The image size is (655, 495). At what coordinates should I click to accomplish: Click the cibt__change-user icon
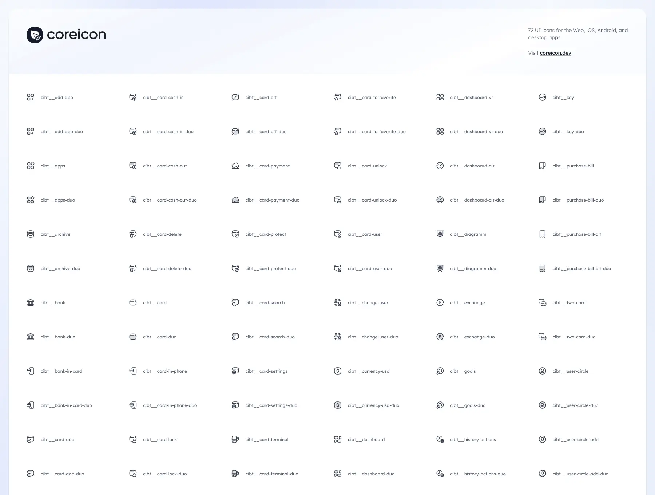pyautogui.click(x=338, y=302)
